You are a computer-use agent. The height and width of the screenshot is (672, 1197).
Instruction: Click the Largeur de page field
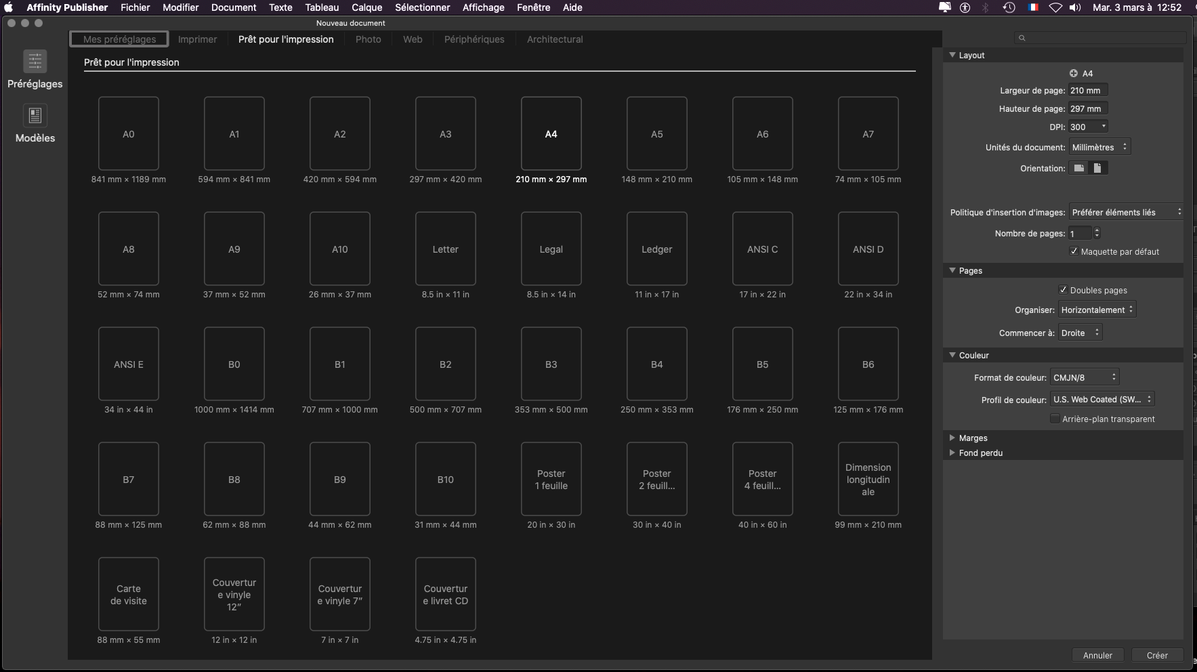[1088, 90]
